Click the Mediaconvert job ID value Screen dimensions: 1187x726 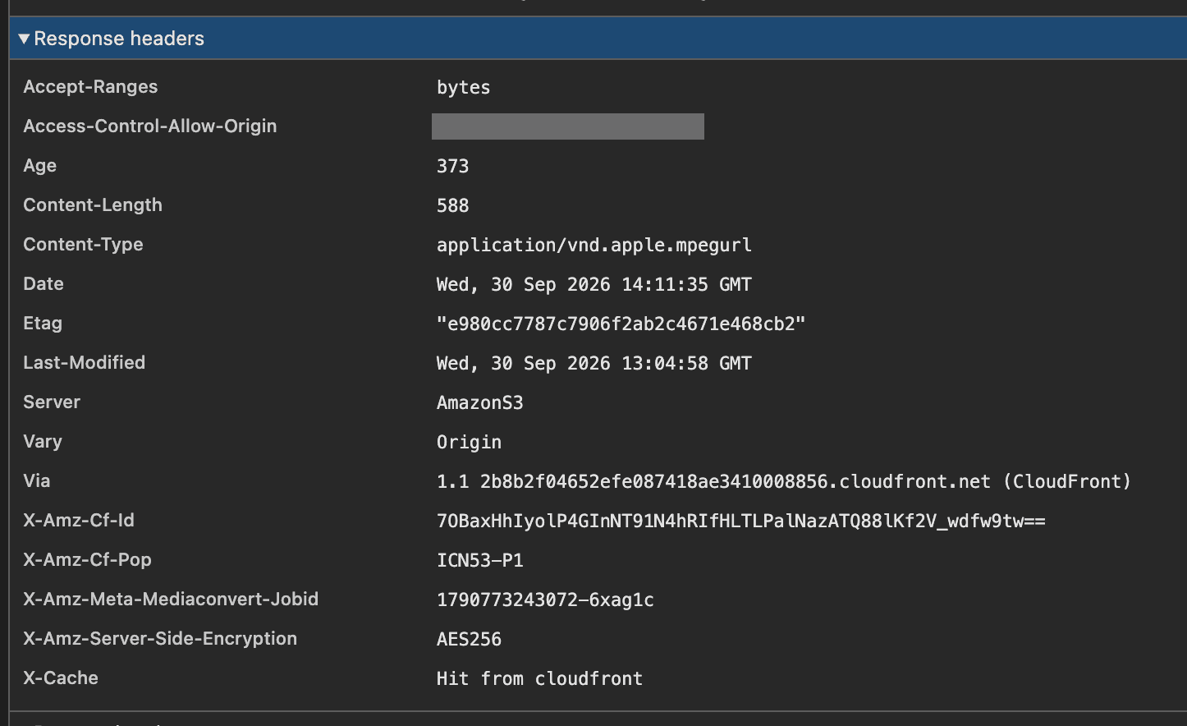tap(545, 600)
